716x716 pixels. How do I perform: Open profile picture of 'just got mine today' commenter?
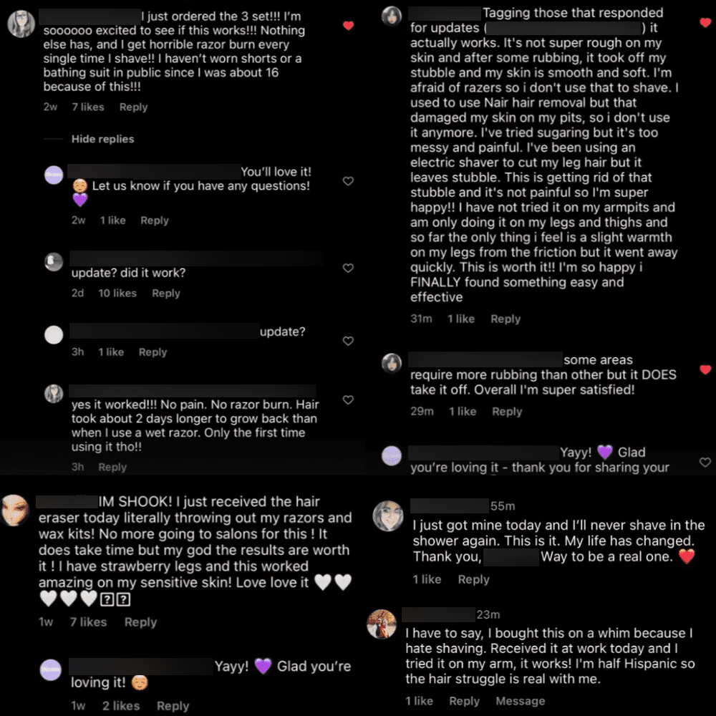coord(388,516)
